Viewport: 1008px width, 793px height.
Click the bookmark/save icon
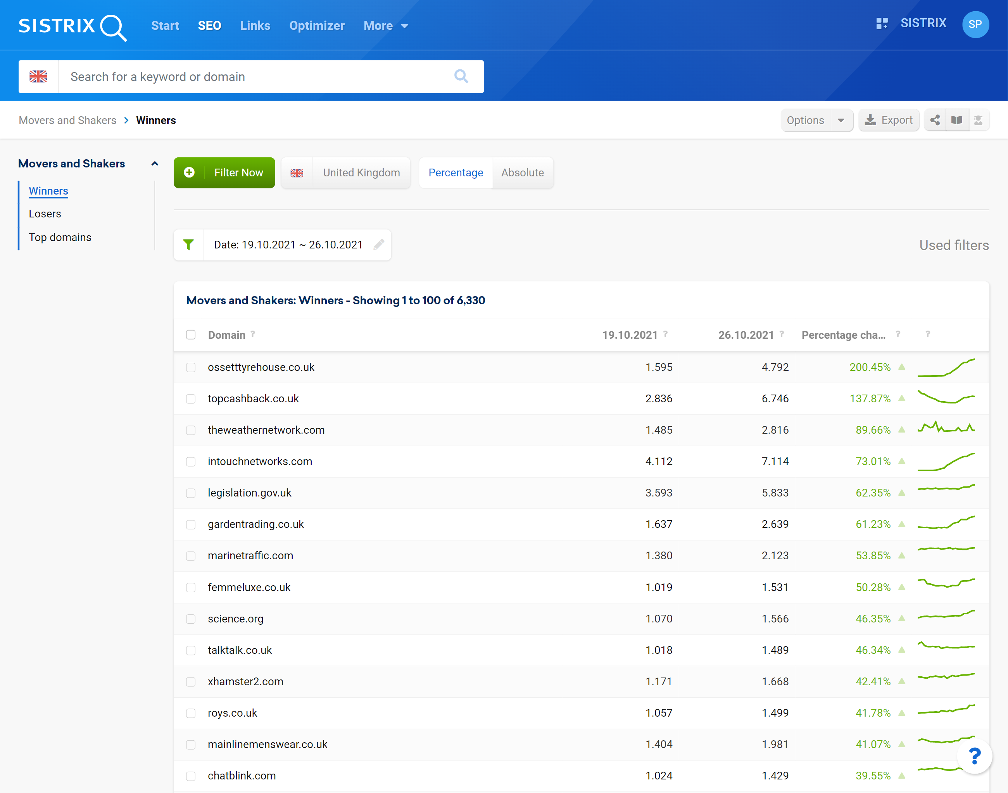tap(956, 120)
